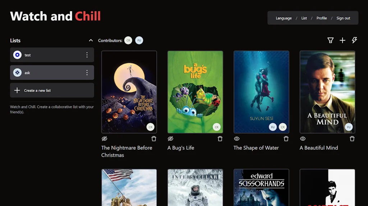Click Create a new list button

coord(52,90)
